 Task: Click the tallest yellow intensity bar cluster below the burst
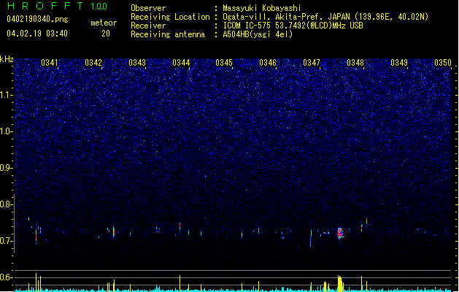340,283
